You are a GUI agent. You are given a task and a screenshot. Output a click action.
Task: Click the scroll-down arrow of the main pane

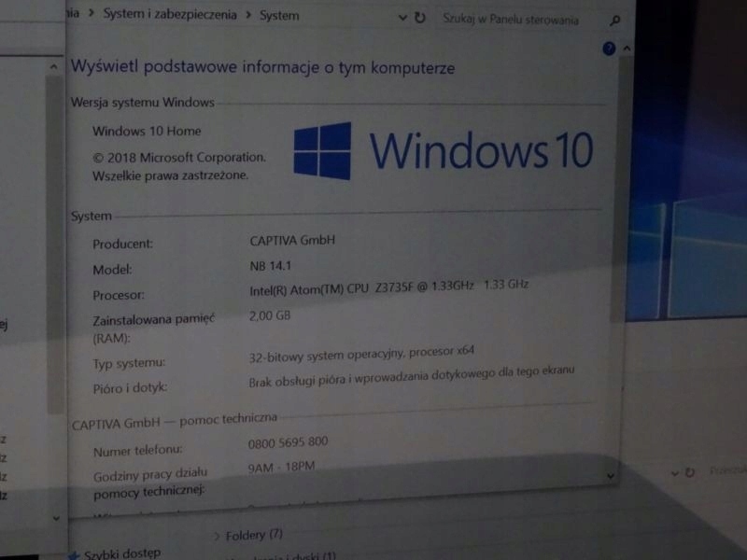[611, 475]
